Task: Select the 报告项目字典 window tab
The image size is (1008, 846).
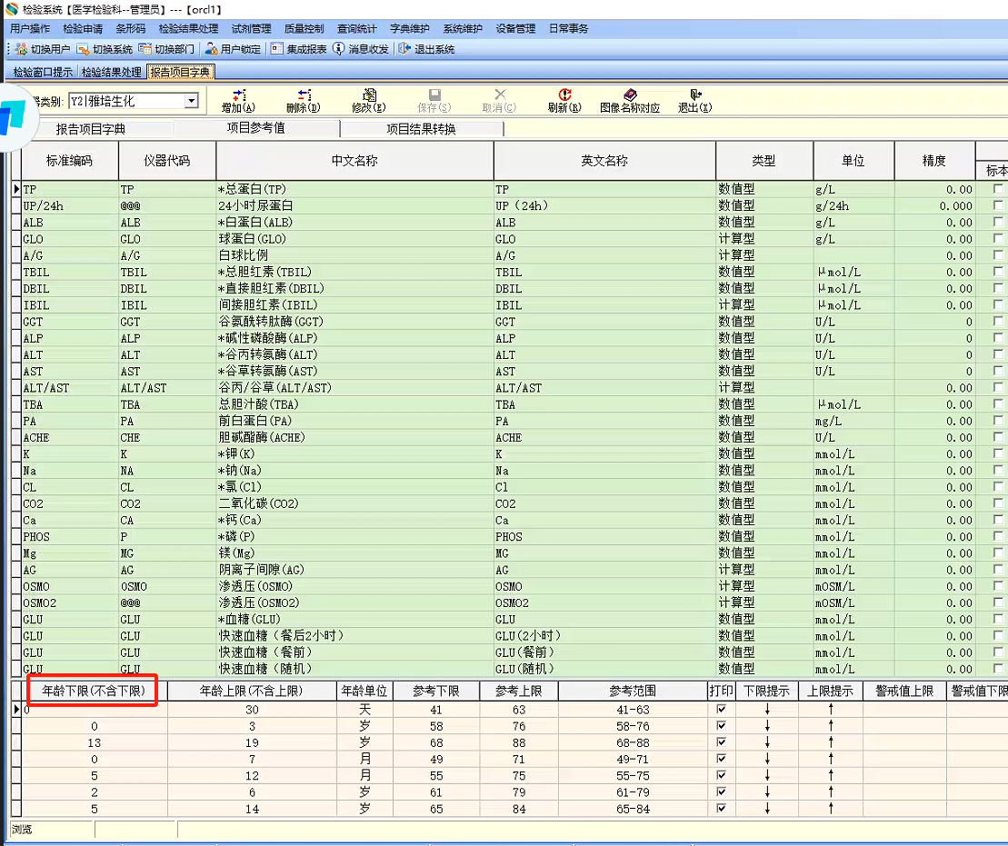Action: point(180,72)
